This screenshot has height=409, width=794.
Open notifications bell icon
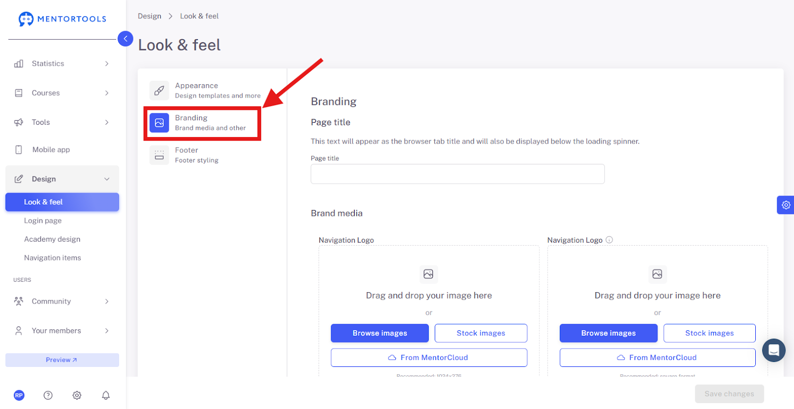(x=106, y=395)
